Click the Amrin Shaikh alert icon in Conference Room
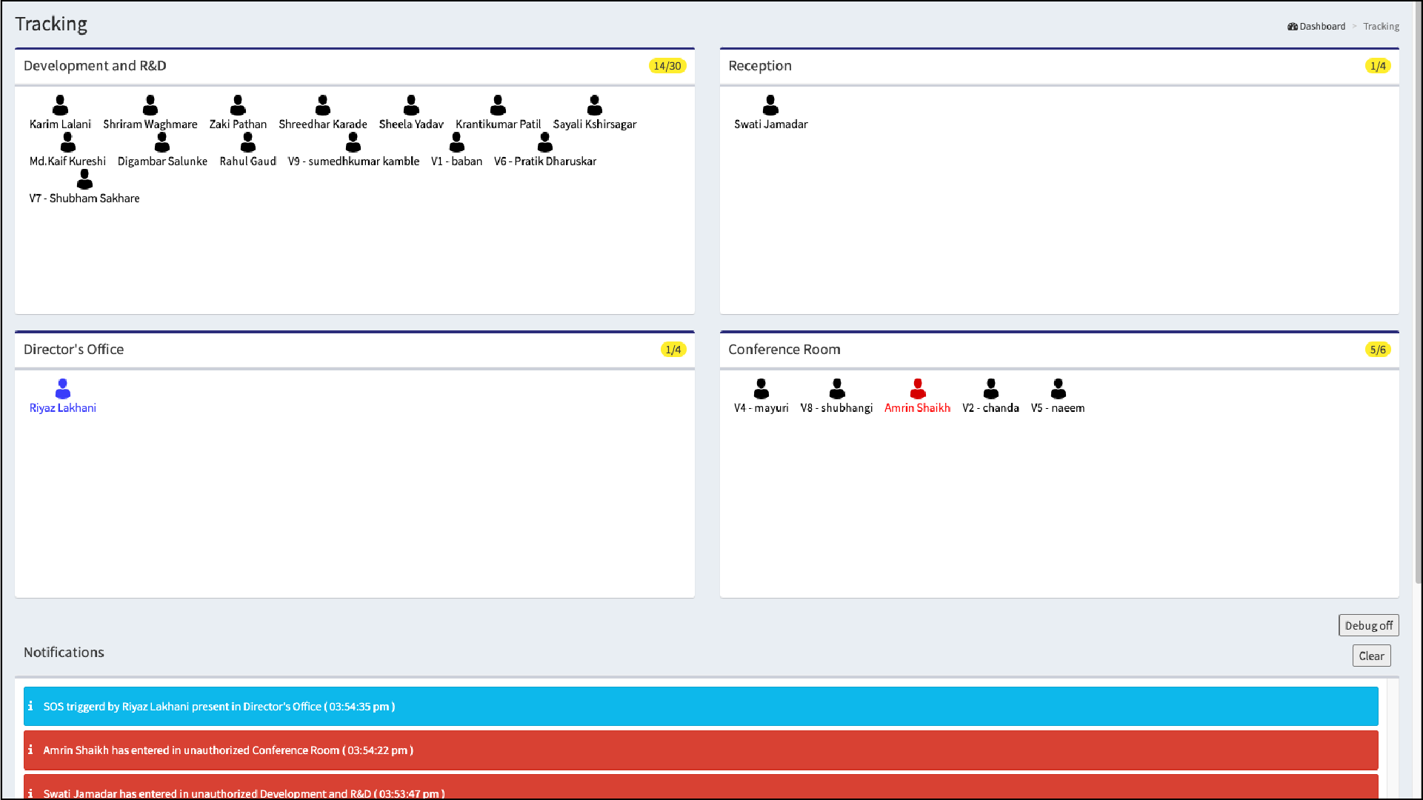 [x=917, y=389]
